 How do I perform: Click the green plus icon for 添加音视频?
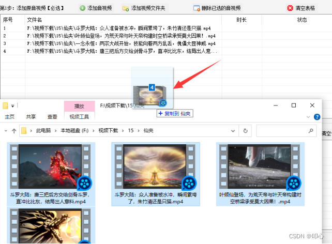82,8
